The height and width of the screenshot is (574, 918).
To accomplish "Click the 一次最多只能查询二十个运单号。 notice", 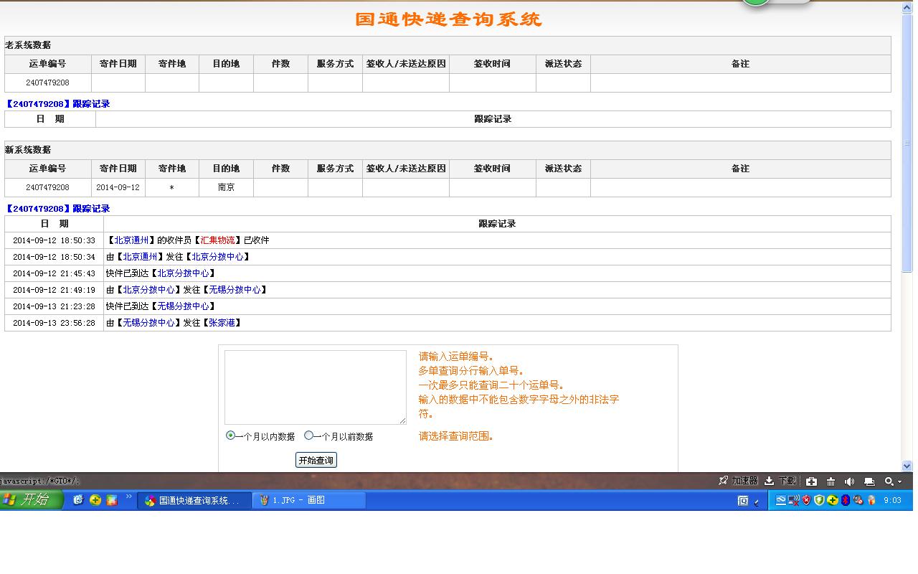I will [491, 385].
